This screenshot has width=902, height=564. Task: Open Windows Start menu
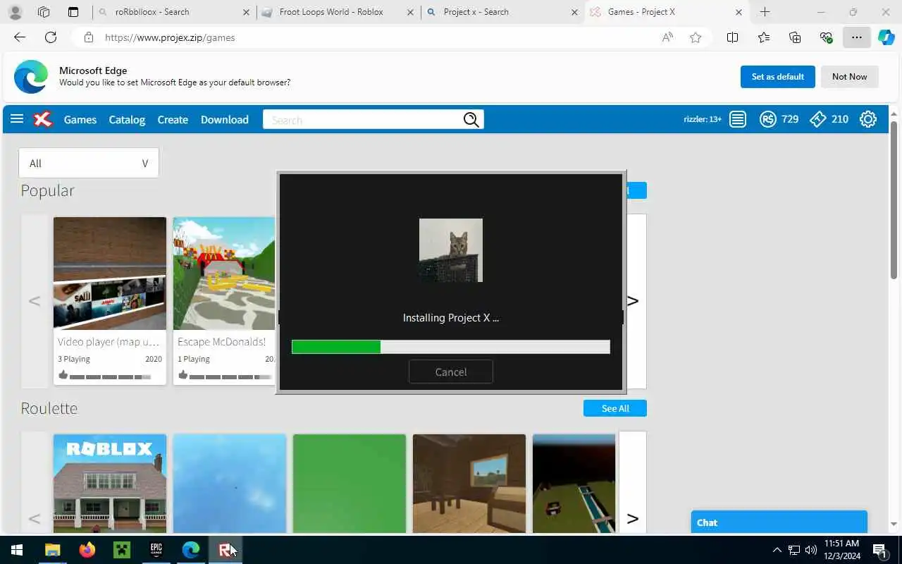(17, 550)
